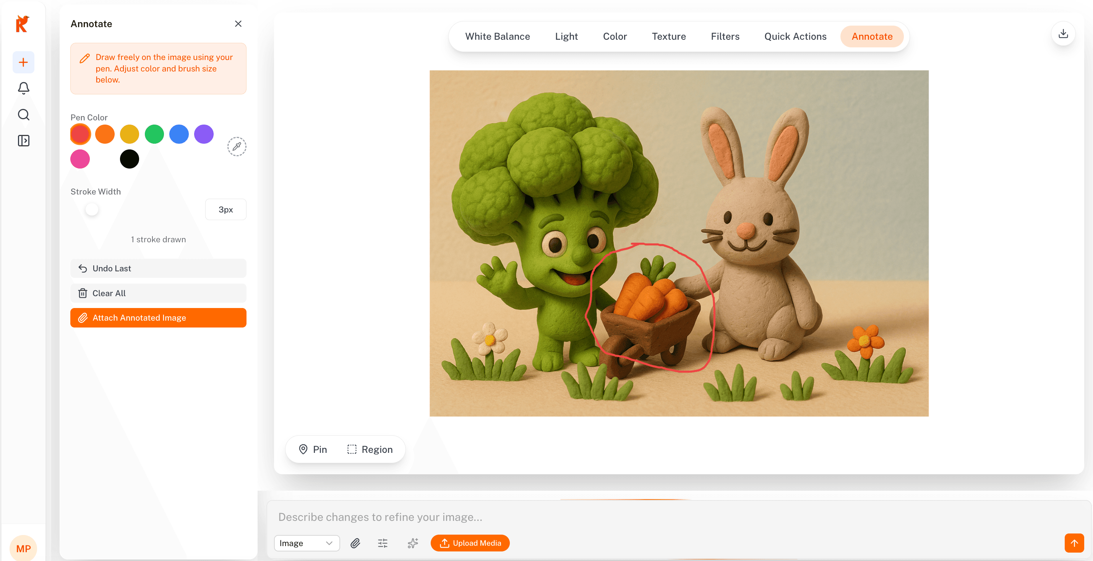
Task: Click the Undo Last button
Action: click(x=158, y=268)
